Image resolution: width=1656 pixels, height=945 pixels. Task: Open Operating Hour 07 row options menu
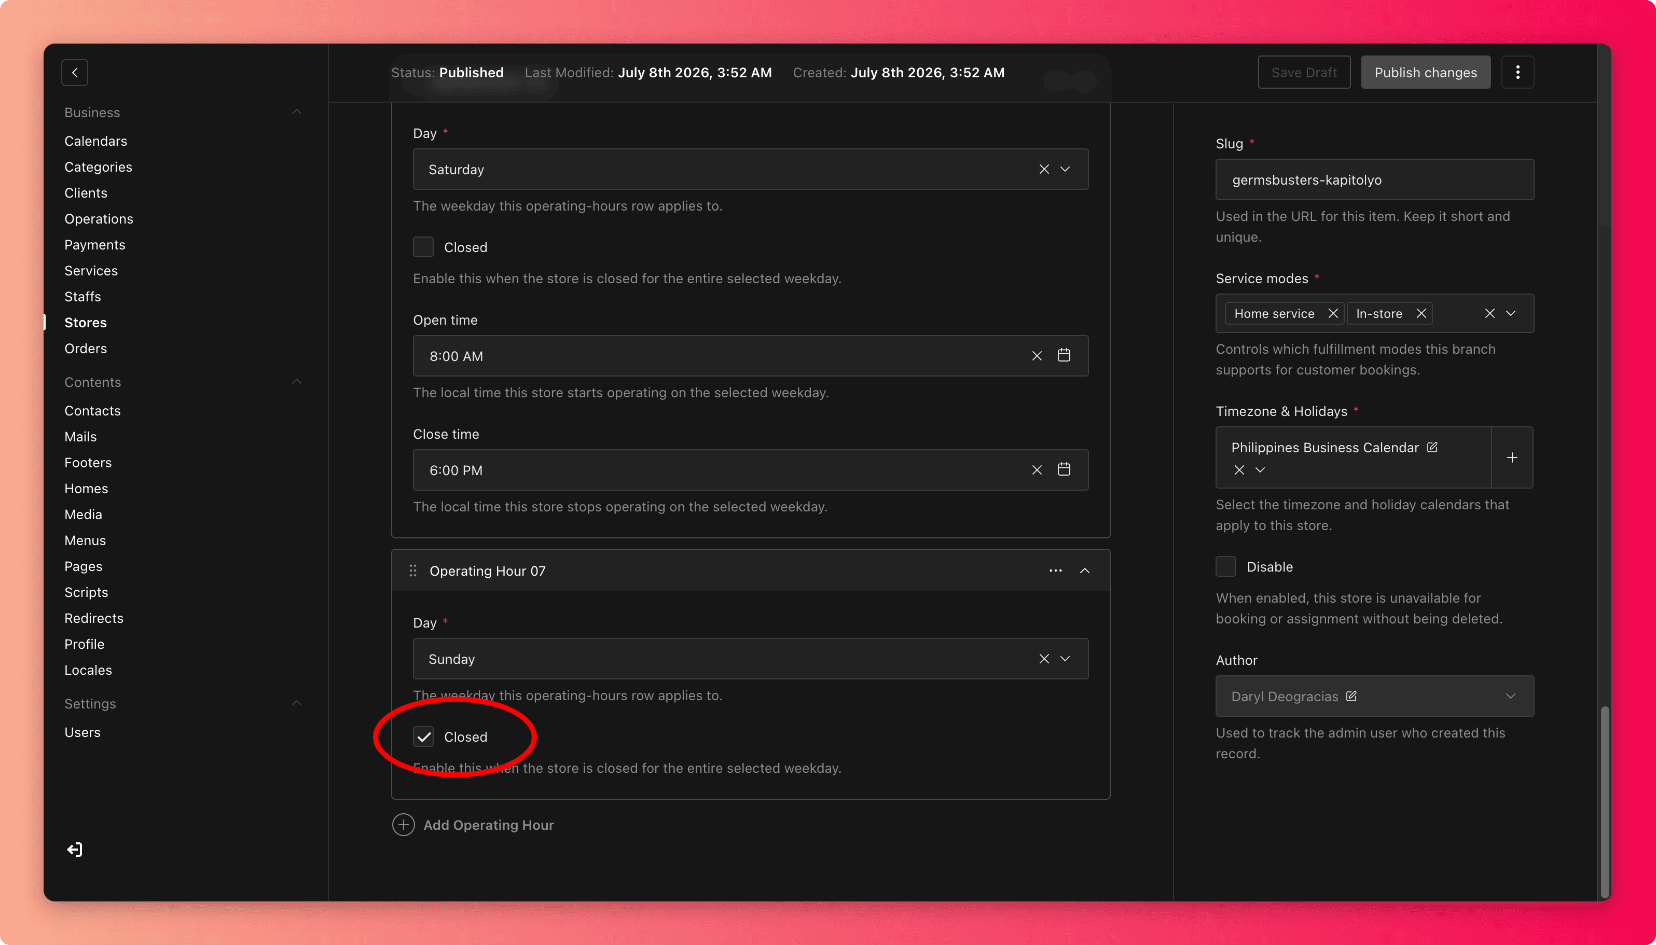pyautogui.click(x=1055, y=571)
